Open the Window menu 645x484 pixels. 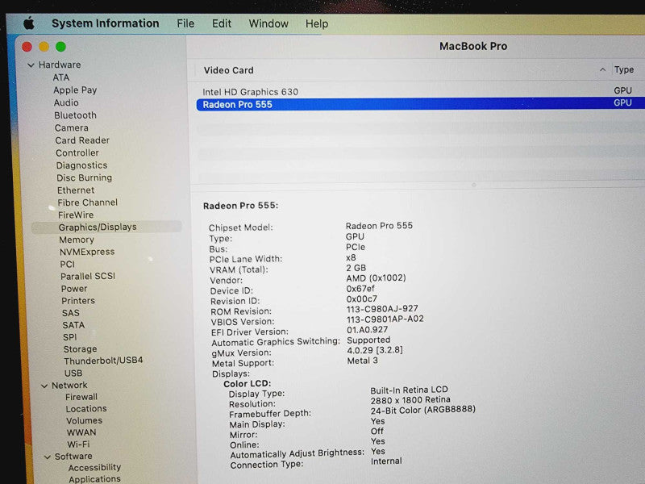coord(268,24)
